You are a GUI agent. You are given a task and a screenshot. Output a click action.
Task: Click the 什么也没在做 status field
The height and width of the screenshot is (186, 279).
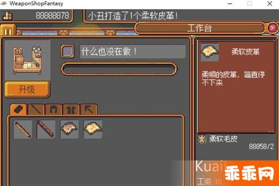coord(133,52)
